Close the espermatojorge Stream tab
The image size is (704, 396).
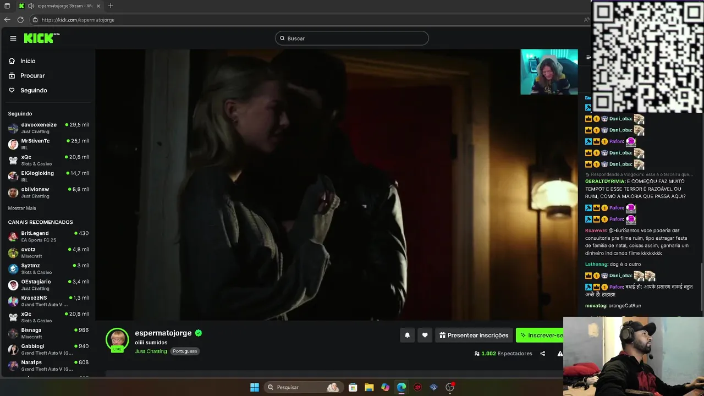tap(97, 5)
